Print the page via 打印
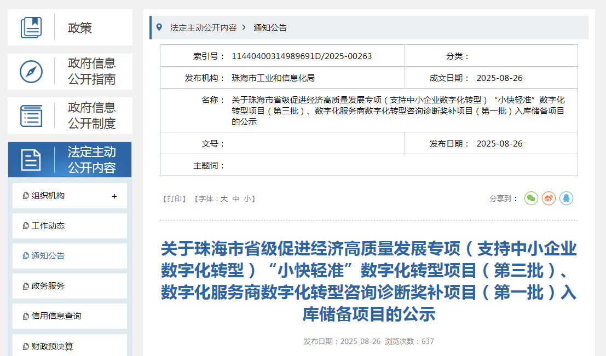606x356 pixels. coord(175,199)
